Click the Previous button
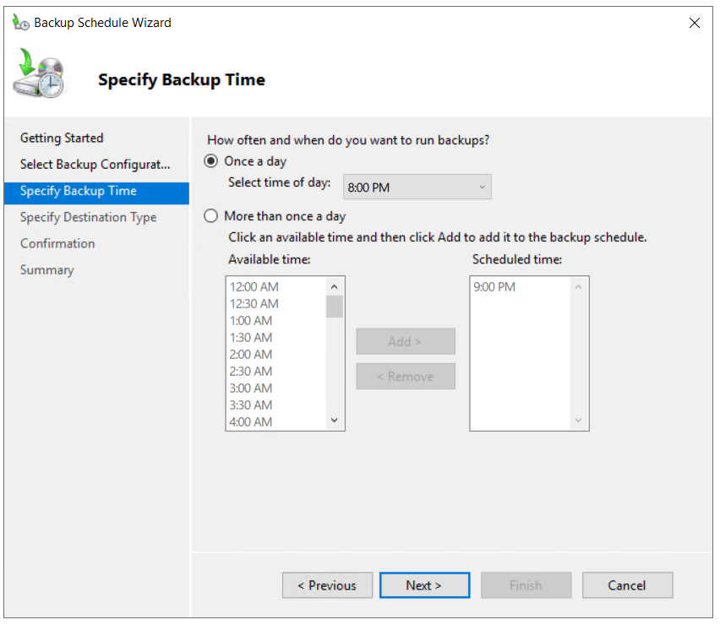 tap(326, 585)
